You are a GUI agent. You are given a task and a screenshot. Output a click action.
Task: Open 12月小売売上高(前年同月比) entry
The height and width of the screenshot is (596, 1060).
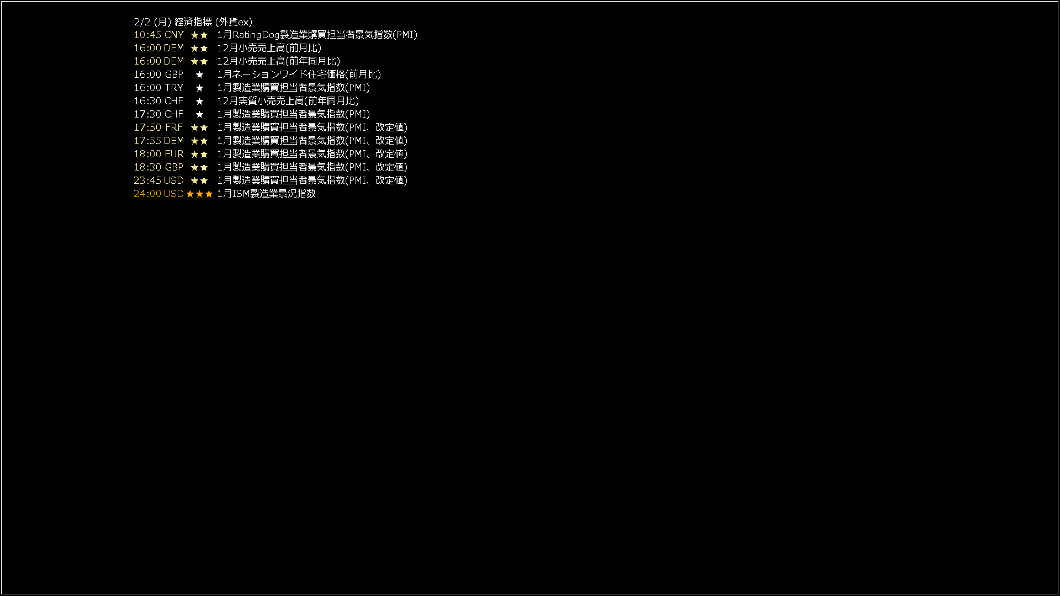278,61
